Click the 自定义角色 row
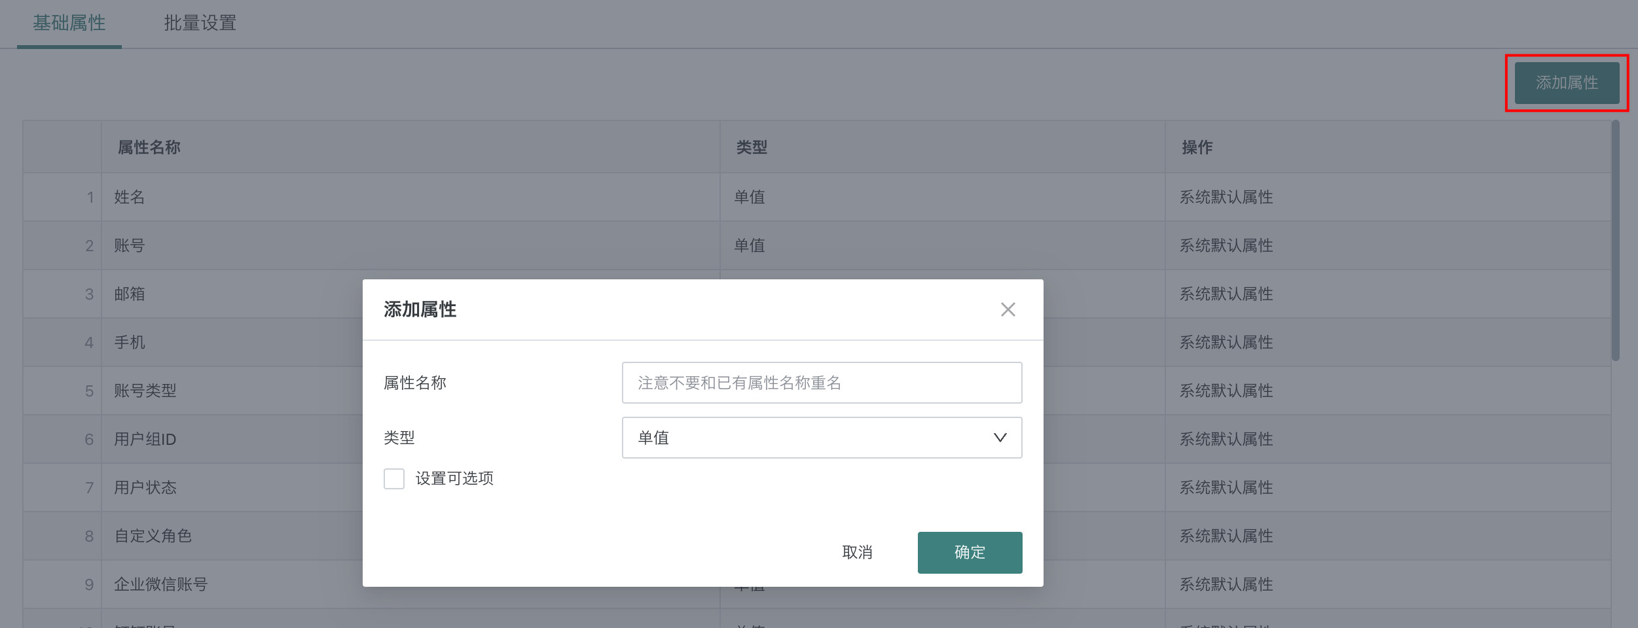1638x628 pixels. tap(153, 536)
